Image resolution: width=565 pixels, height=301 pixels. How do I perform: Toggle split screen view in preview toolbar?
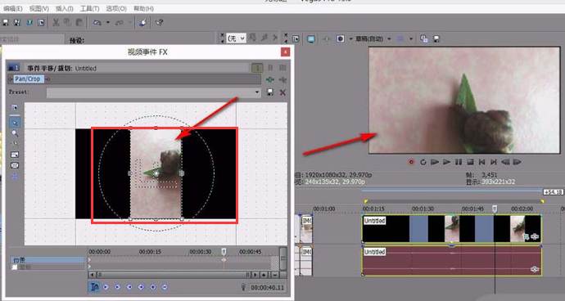click(x=340, y=38)
